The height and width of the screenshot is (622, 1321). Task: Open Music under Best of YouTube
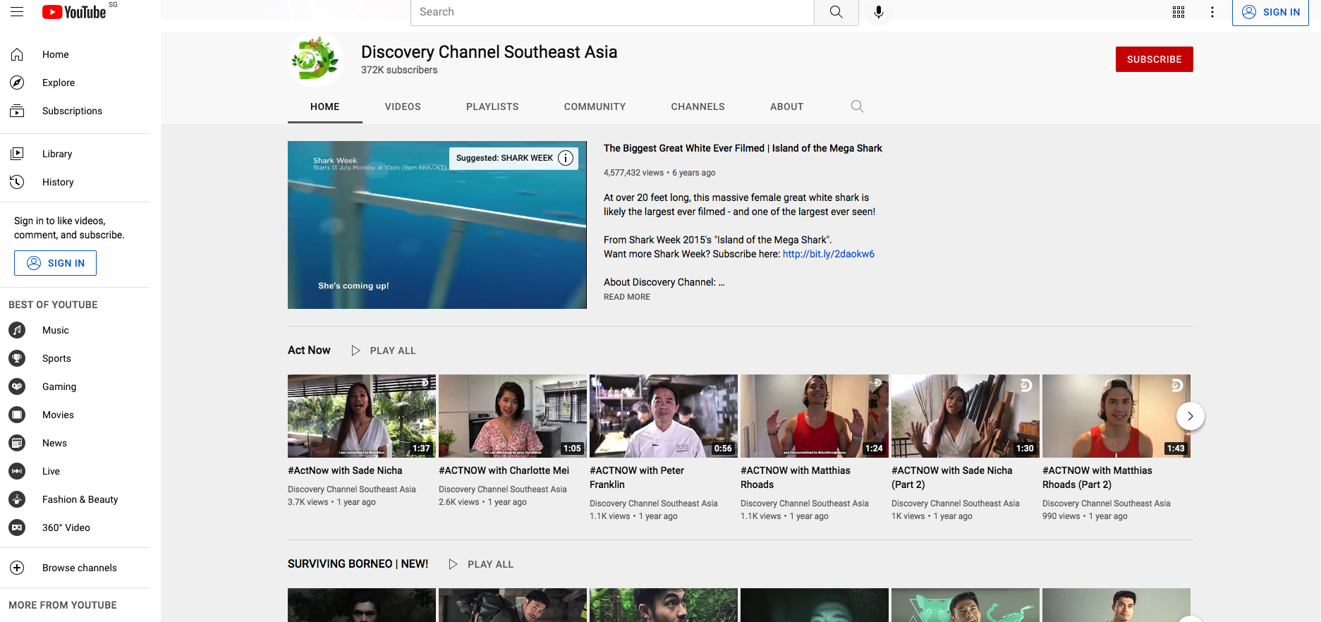75,330
